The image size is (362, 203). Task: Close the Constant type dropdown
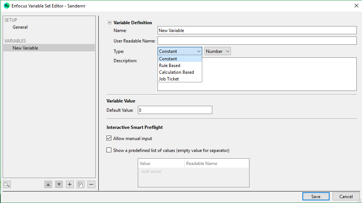tap(180, 51)
